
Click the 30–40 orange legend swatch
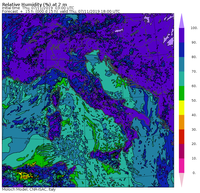pyautogui.click(x=182, y=122)
